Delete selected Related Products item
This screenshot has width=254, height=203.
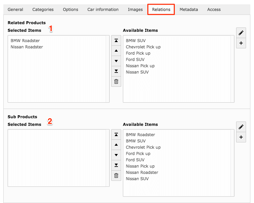pyautogui.click(x=116, y=81)
